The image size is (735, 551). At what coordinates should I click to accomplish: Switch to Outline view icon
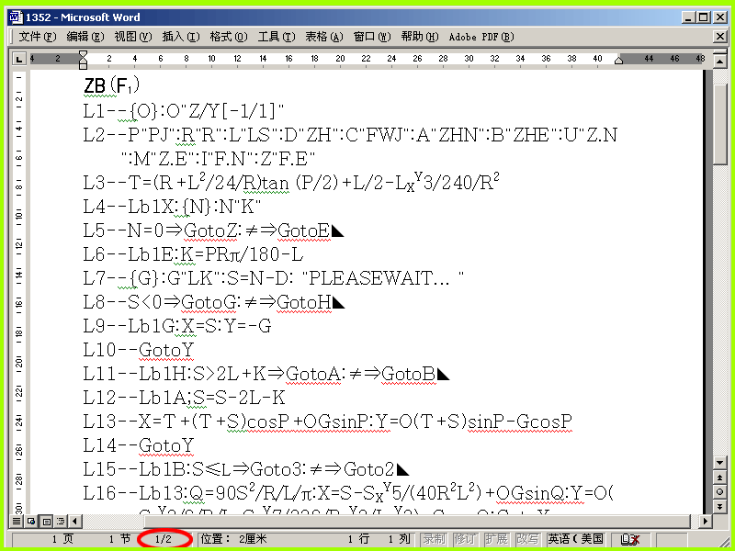[x=61, y=521]
